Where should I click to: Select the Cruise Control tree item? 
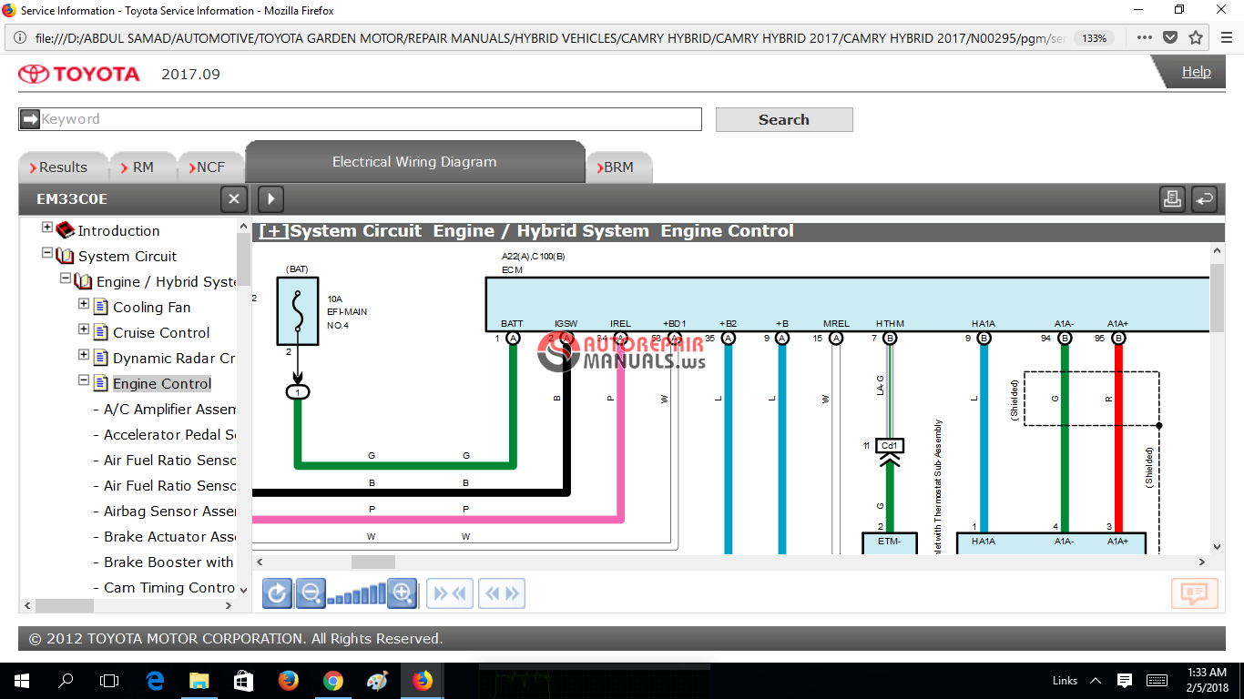click(161, 333)
